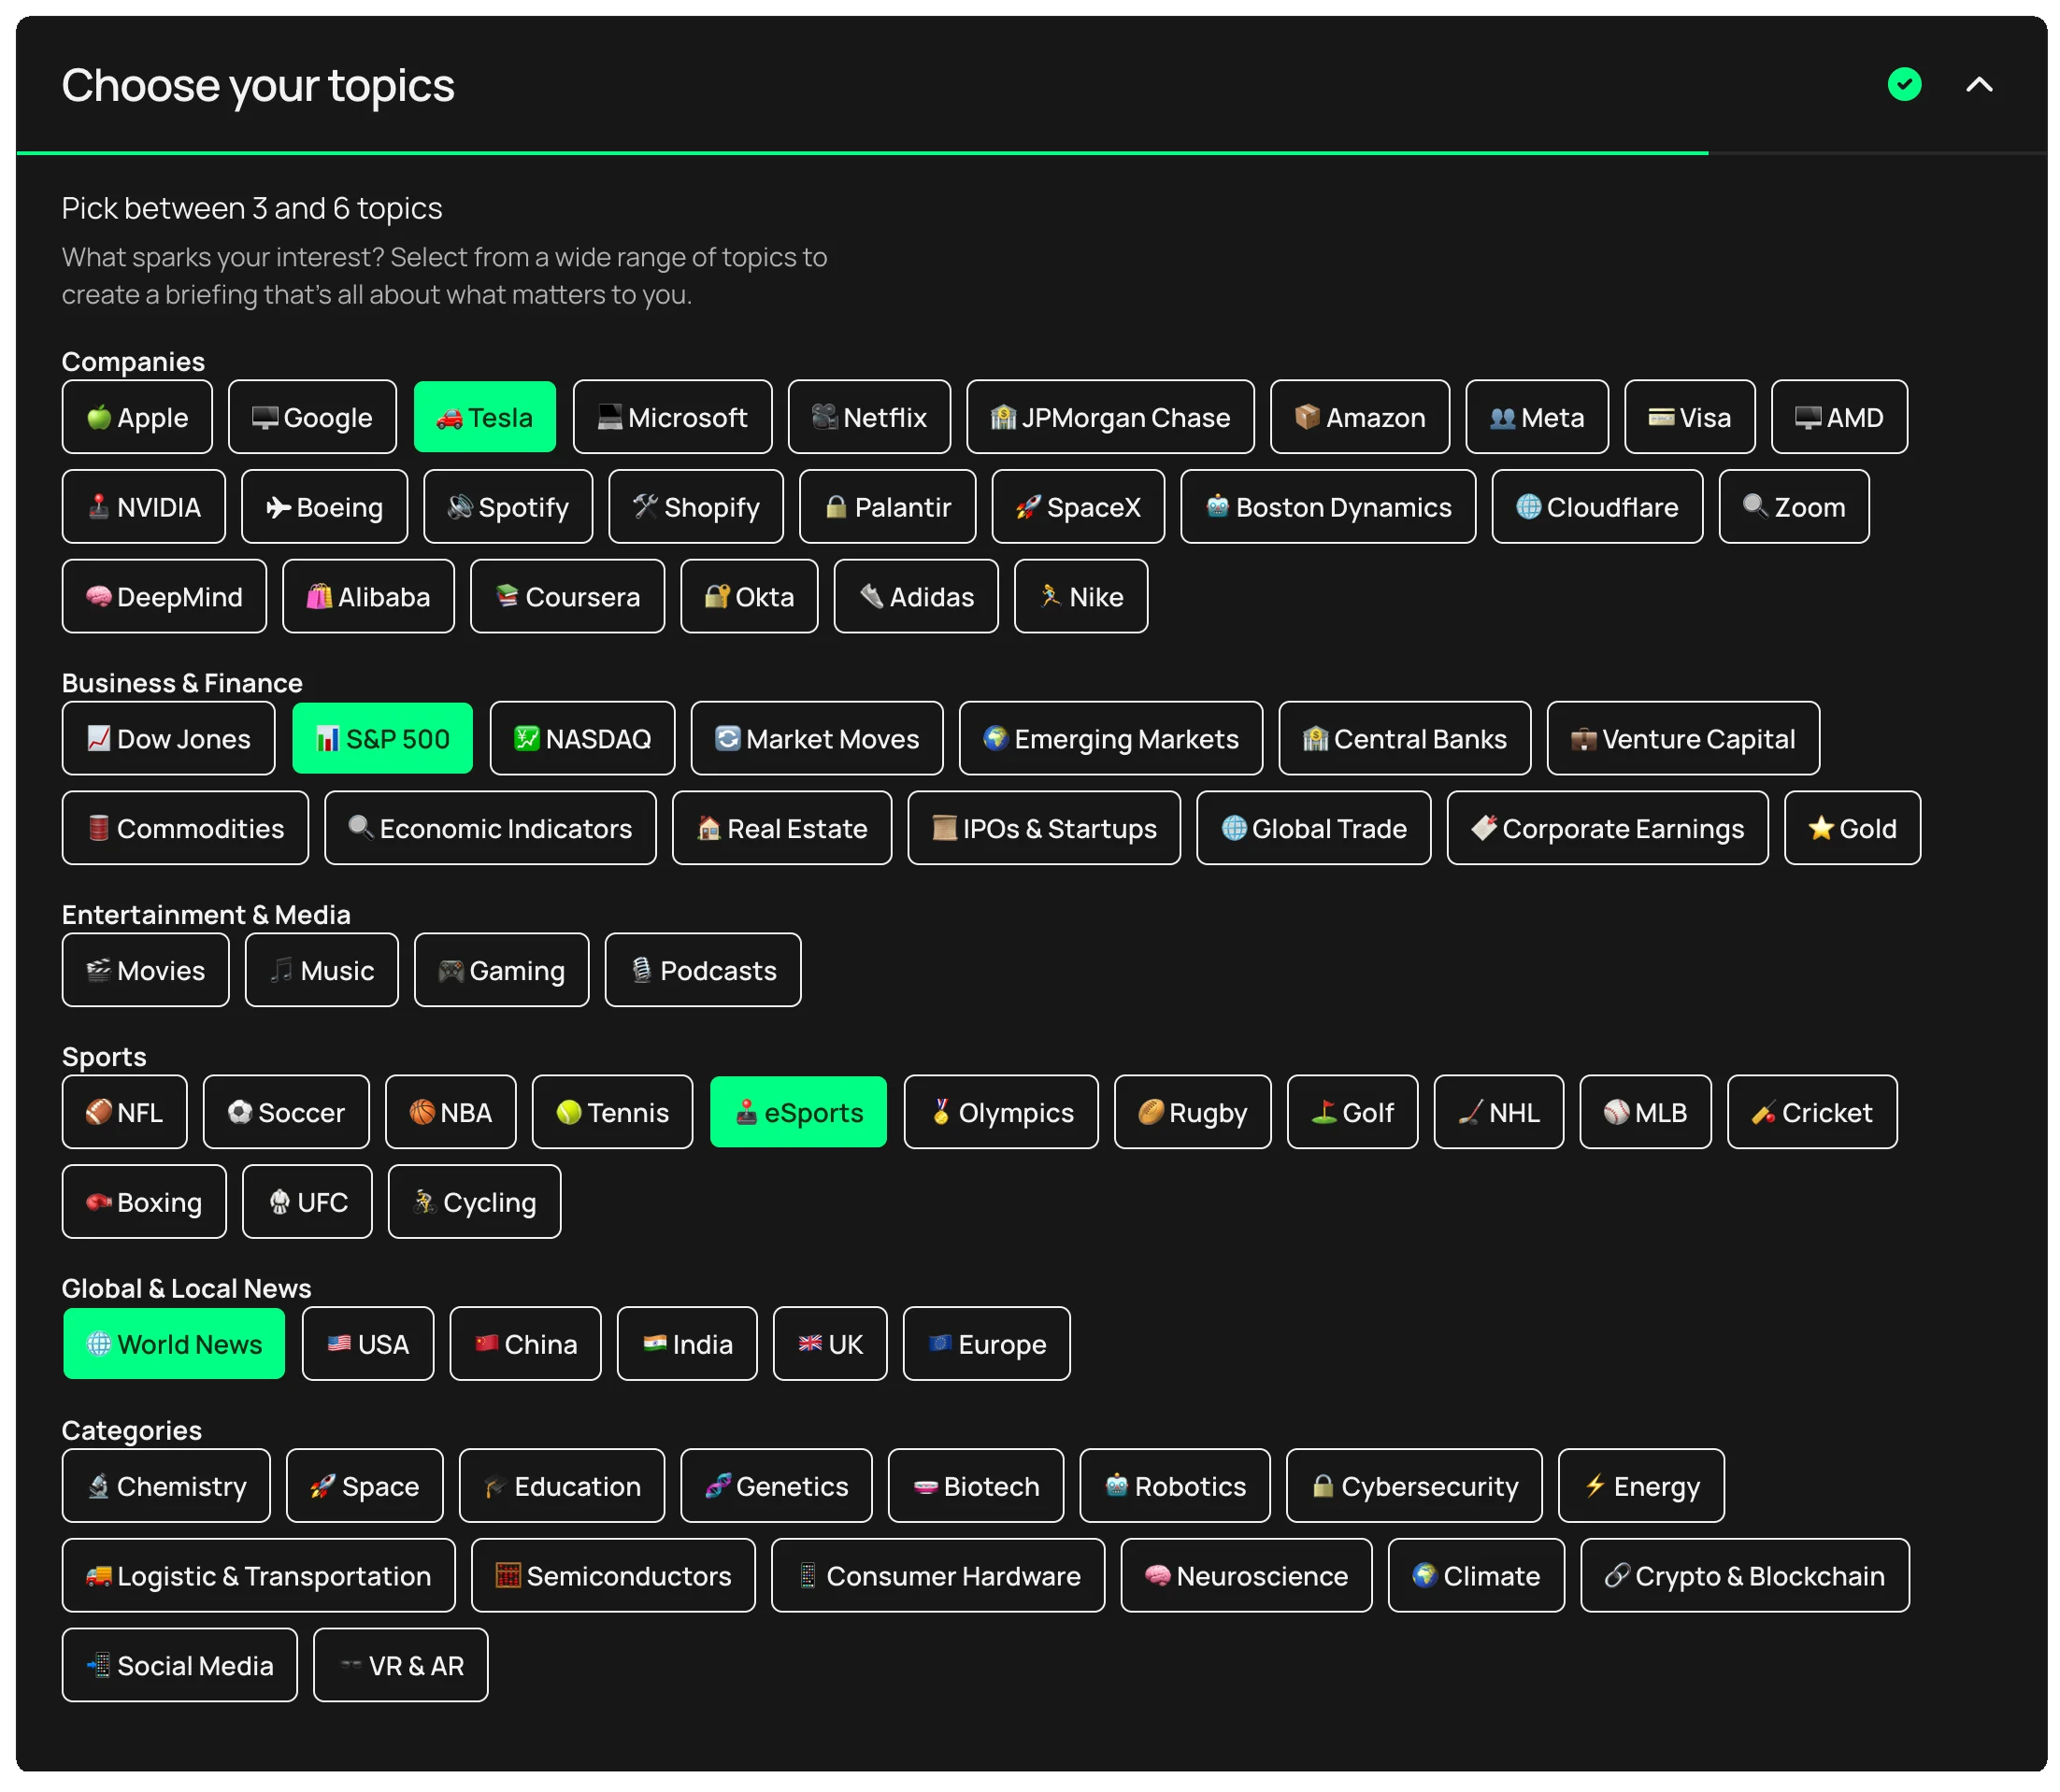
Task: Click the lightning bolt icon on Energy
Action: pyautogui.click(x=1595, y=1486)
